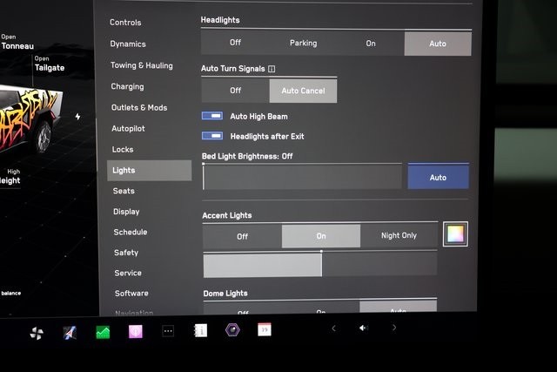The width and height of the screenshot is (557, 372).
Task: Click the Accent Lights brightness slider
Action: (x=320, y=264)
